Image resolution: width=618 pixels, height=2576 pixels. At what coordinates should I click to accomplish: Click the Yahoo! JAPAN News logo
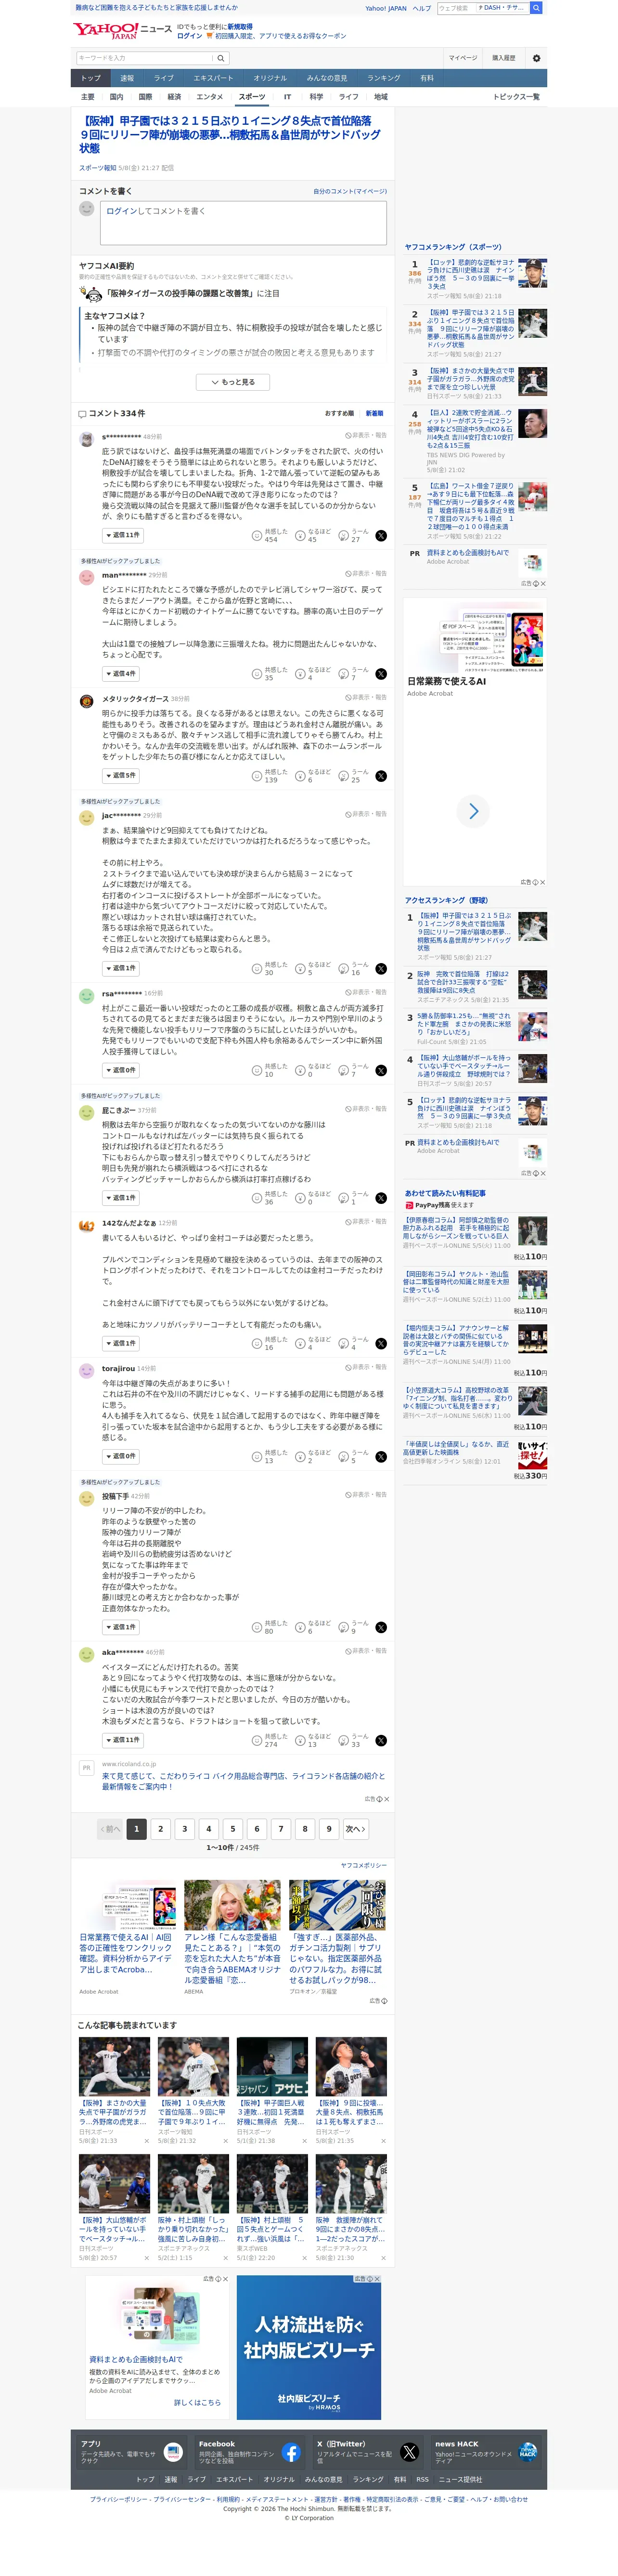(x=122, y=31)
